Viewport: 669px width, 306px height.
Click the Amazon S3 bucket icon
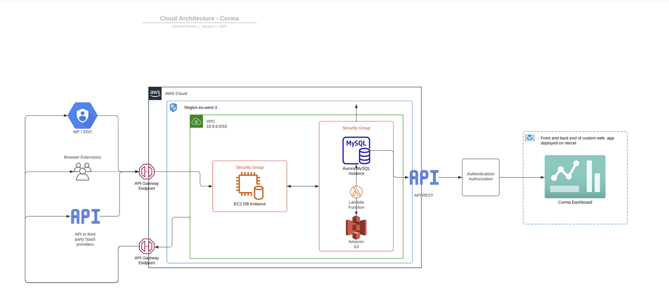pyautogui.click(x=356, y=227)
